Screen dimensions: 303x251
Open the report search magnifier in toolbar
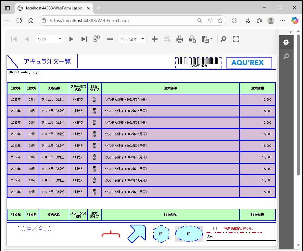(223, 39)
